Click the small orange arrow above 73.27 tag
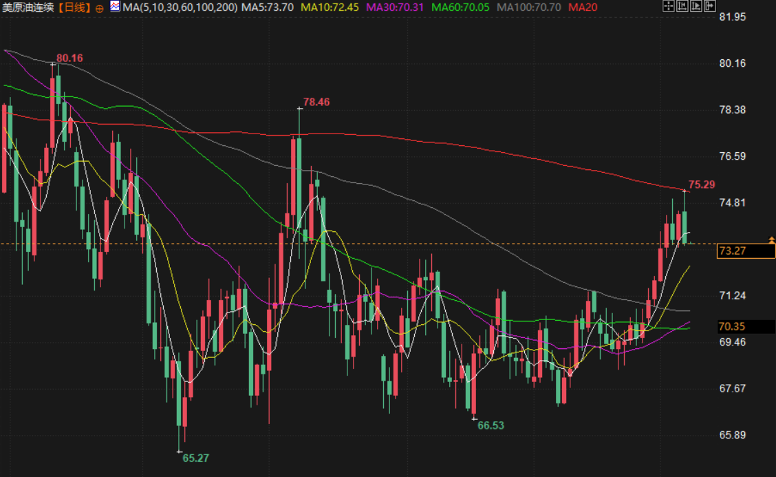The height and width of the screenshot is (477, 776). (x=771, y=240)
